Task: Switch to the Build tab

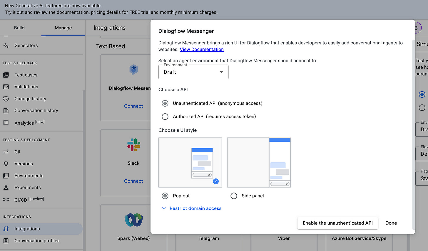Action: [x=19, y=28]
